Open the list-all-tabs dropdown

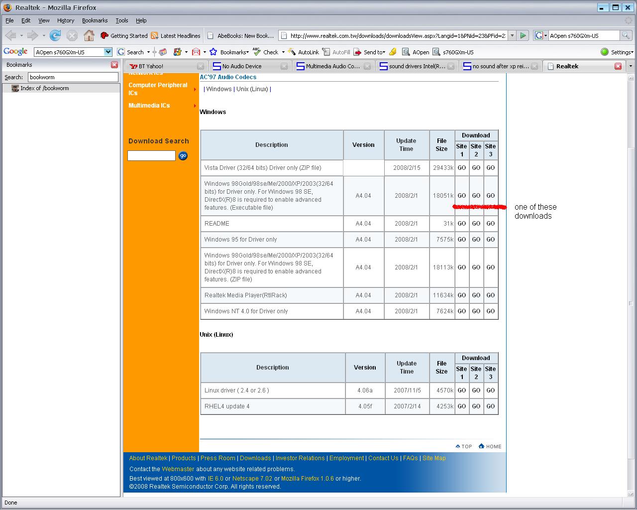click(x=631, y=66)
